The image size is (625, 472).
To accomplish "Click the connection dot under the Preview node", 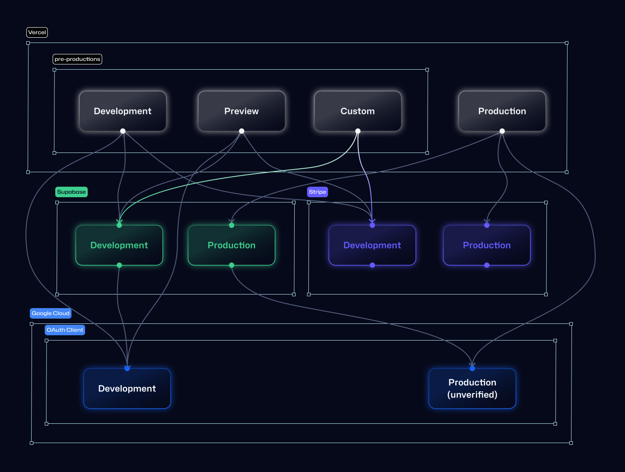I will 242,131.
